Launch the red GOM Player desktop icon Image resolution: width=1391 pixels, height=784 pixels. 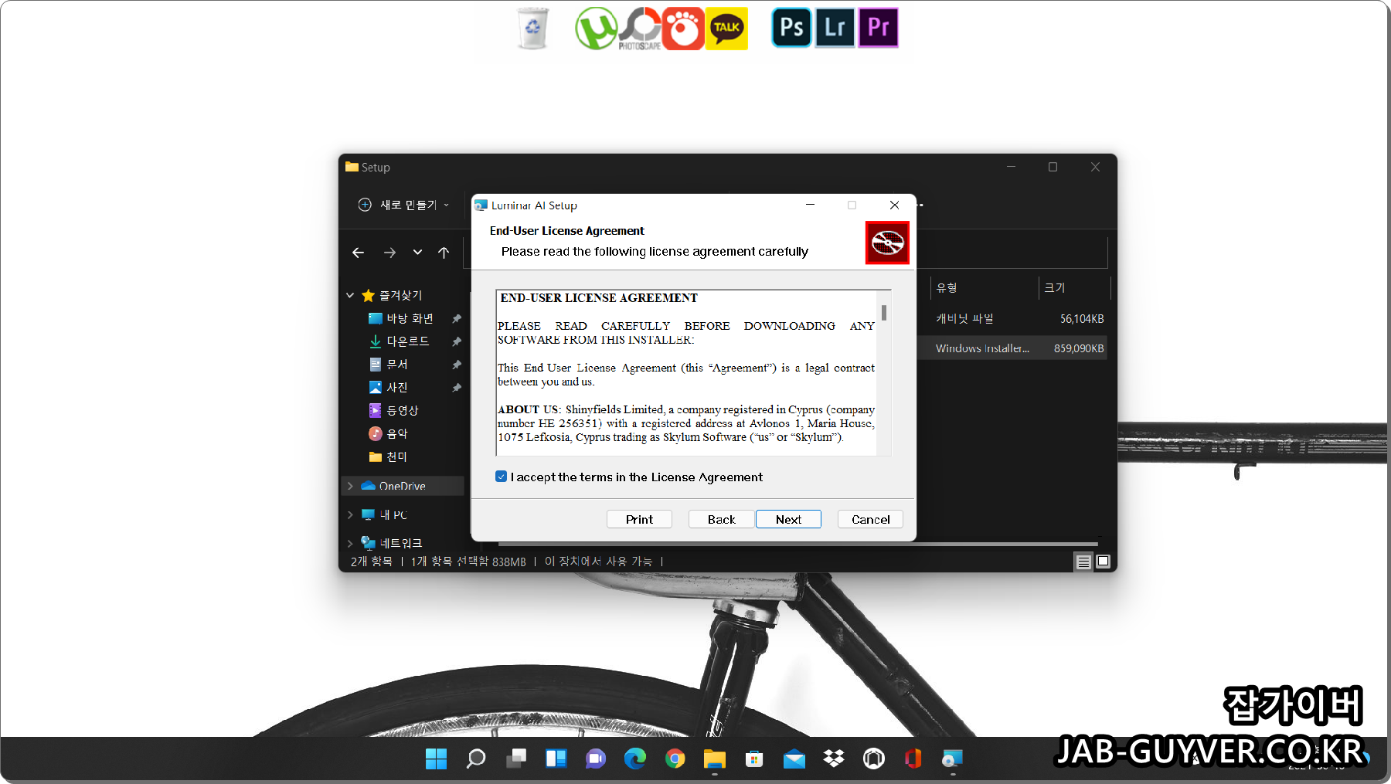click(x=683, y=29)
